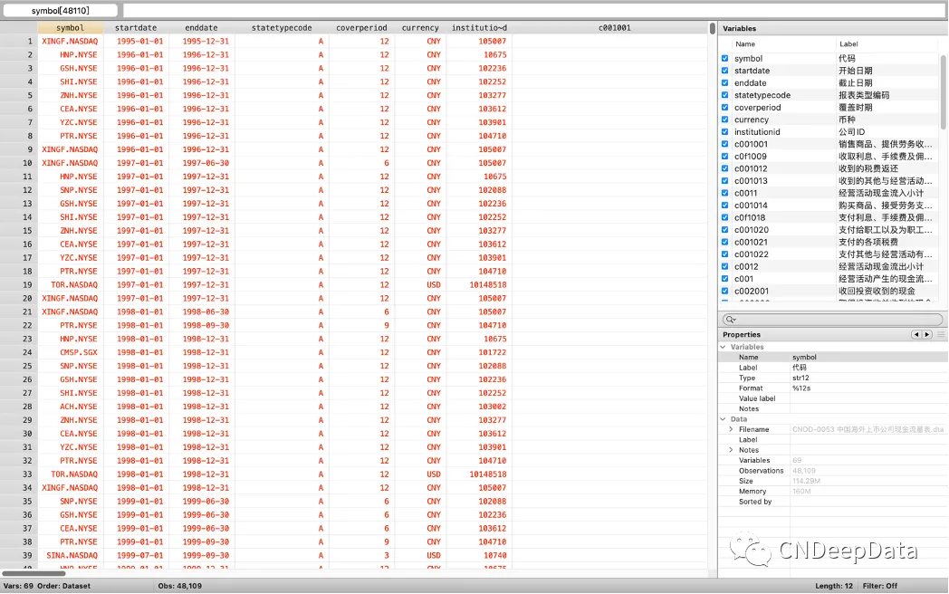Click the horizontal scrollbar of data grid

click(x=34, y=573)
